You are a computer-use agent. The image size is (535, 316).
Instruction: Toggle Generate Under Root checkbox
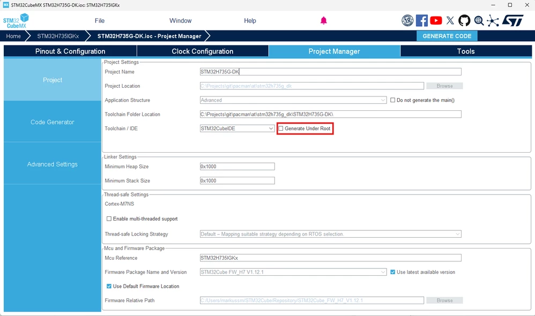(x=281, y=129)
